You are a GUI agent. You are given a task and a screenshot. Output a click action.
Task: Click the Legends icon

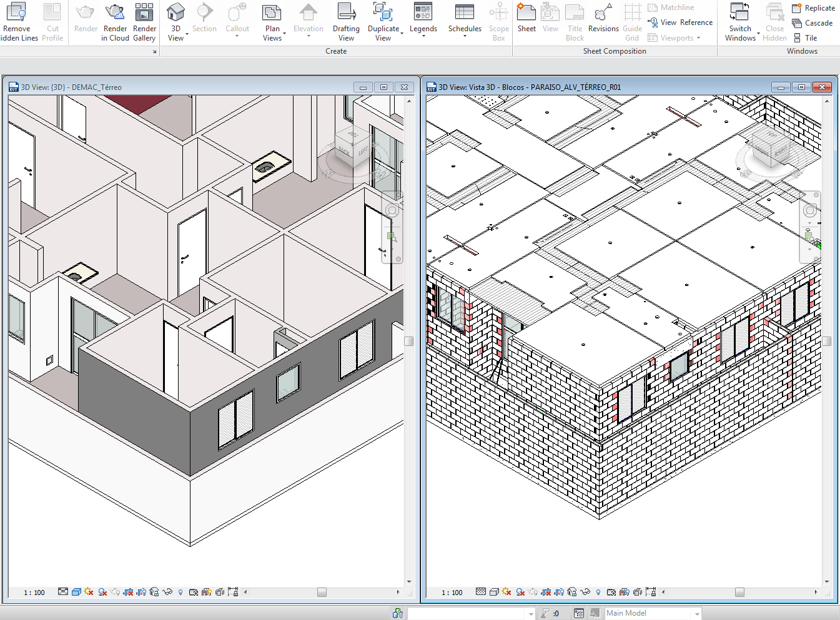pyautogui.click(x=423, y=12)
